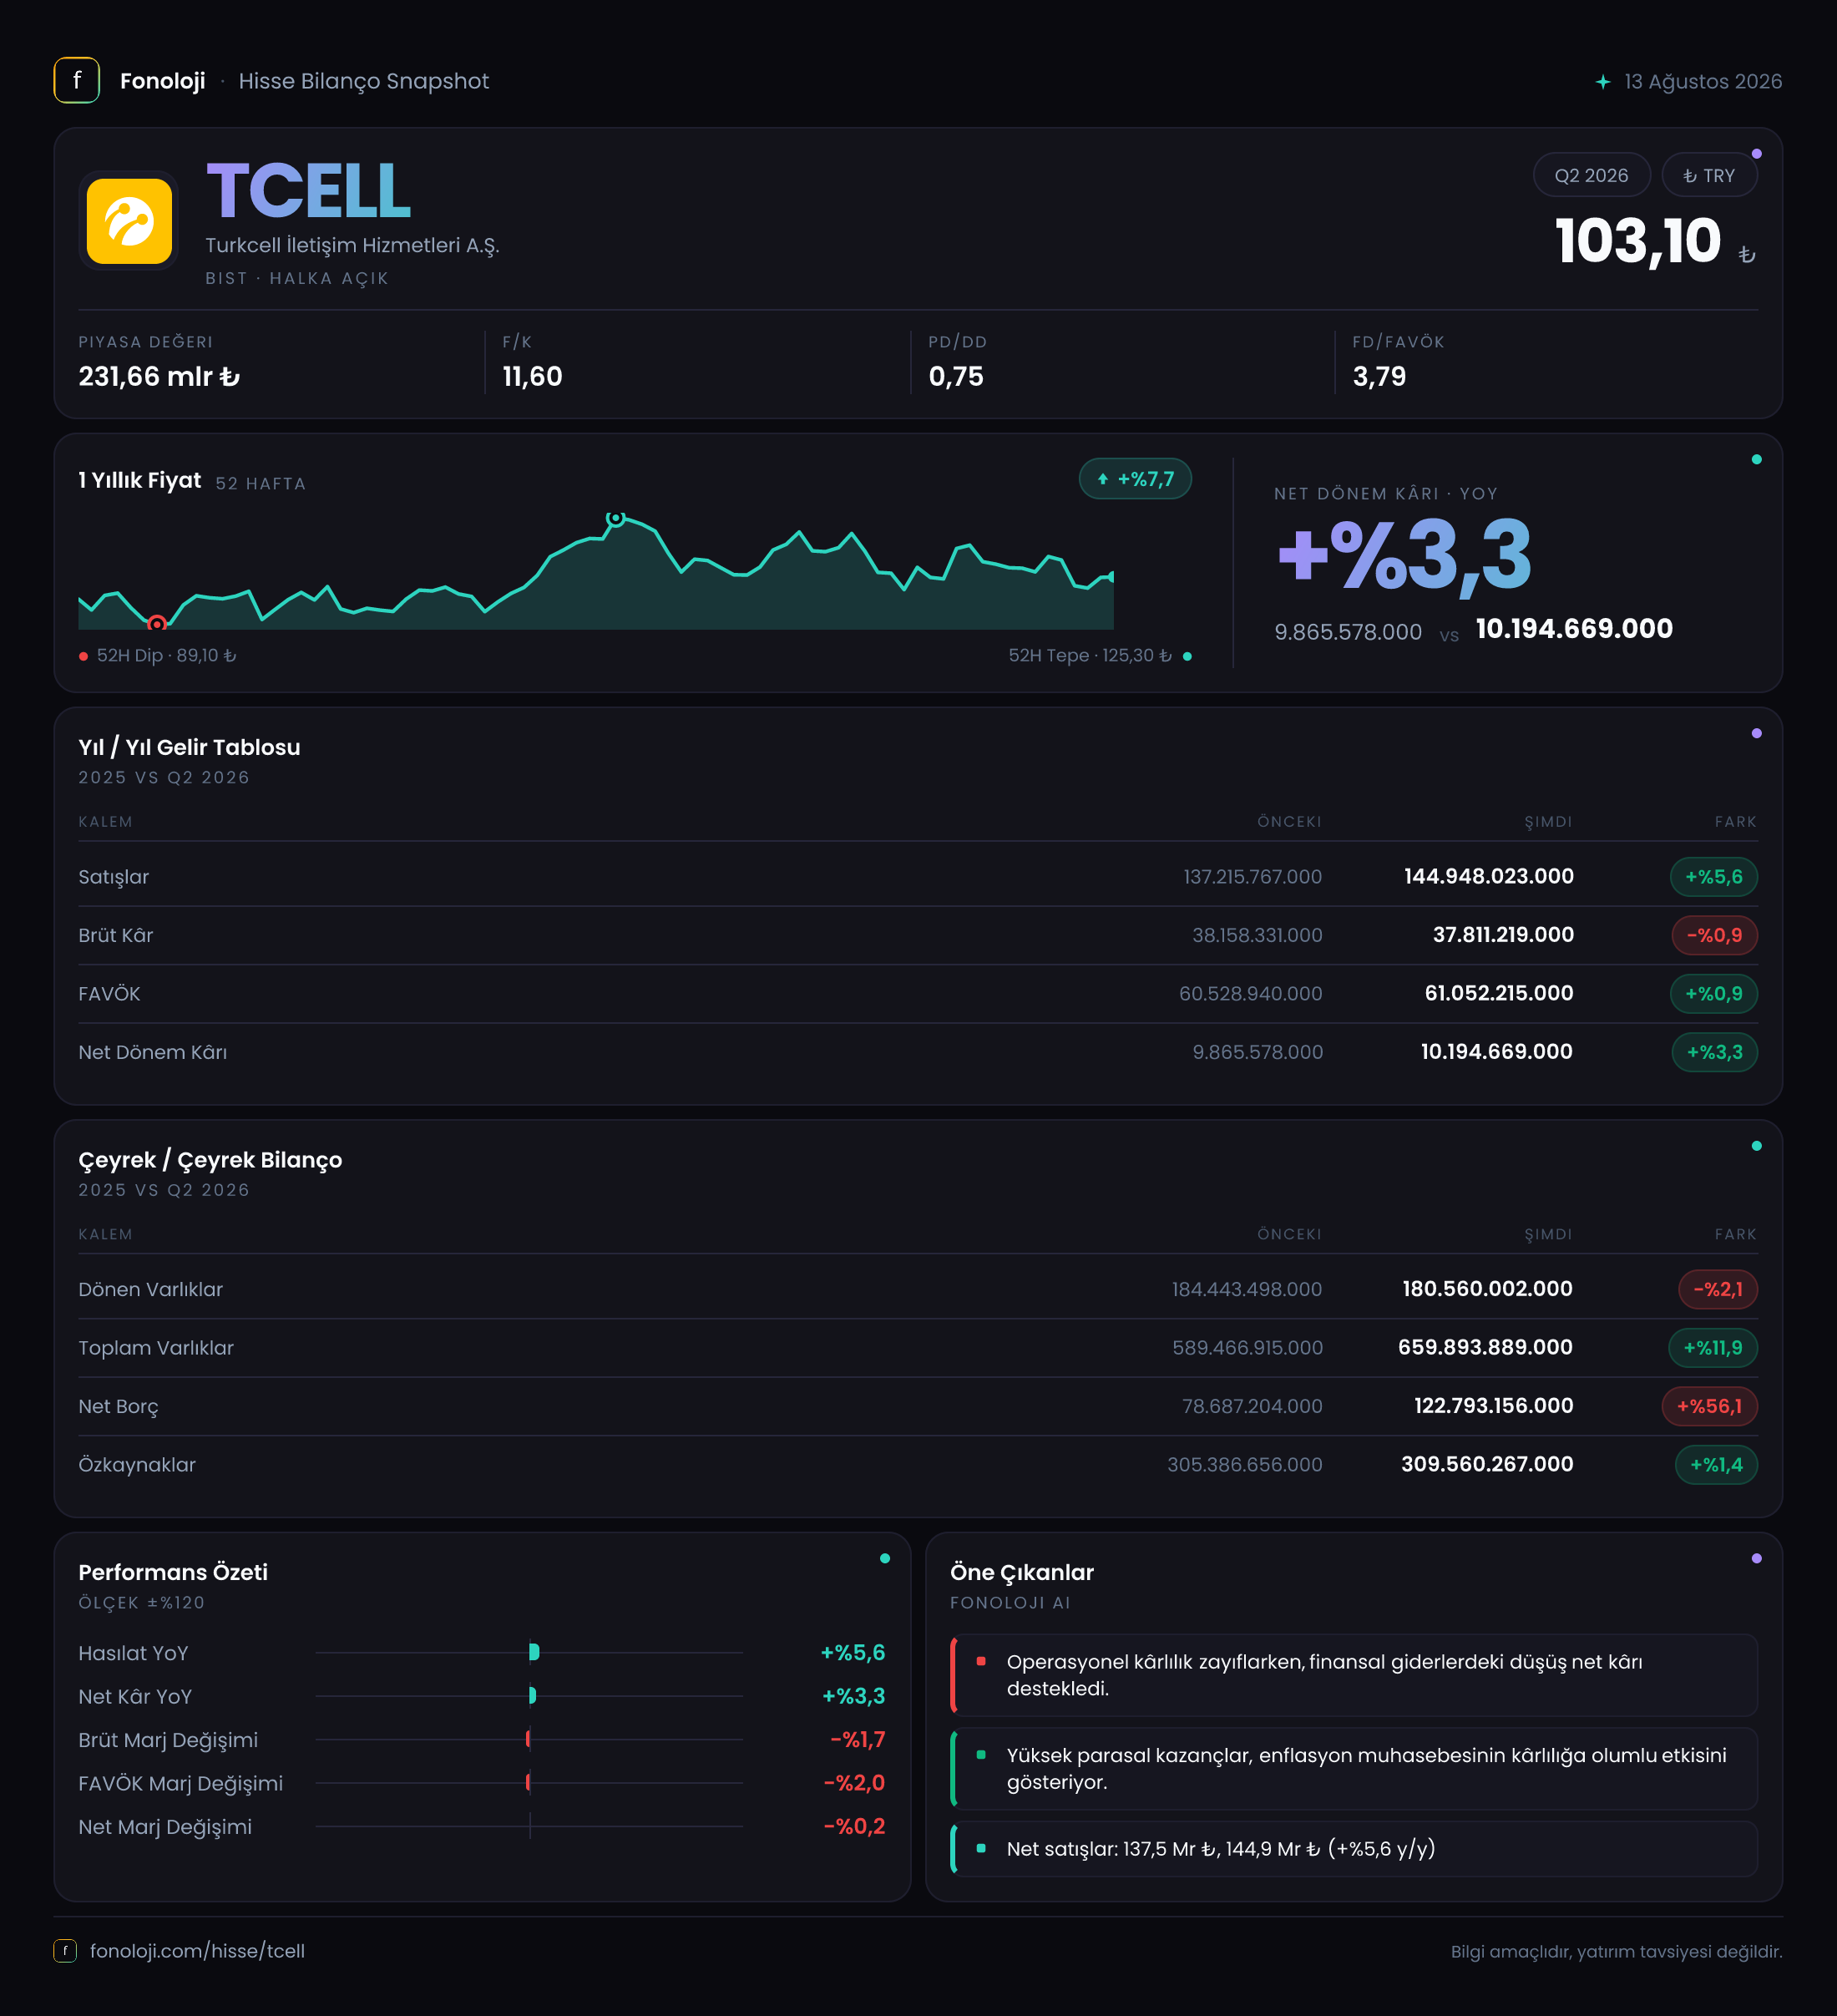Click the 1 Yıllık Fiyat area chart

tap(596, 572)
